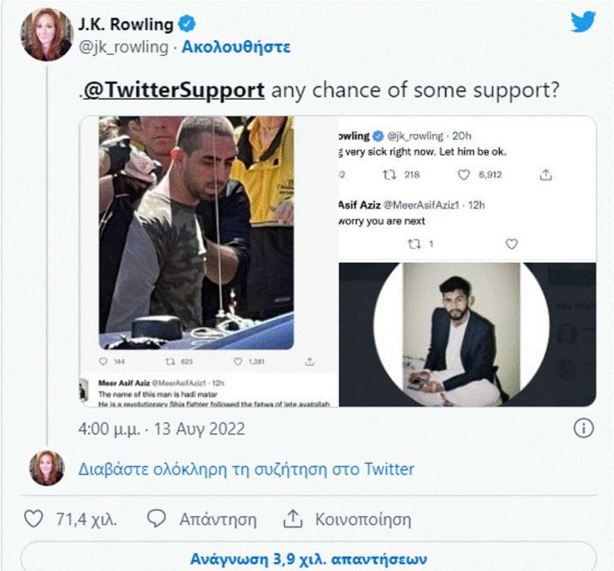Like the tweet with the heart icon
This screenshot has width=614, height=571.
(x=33, y=519)
